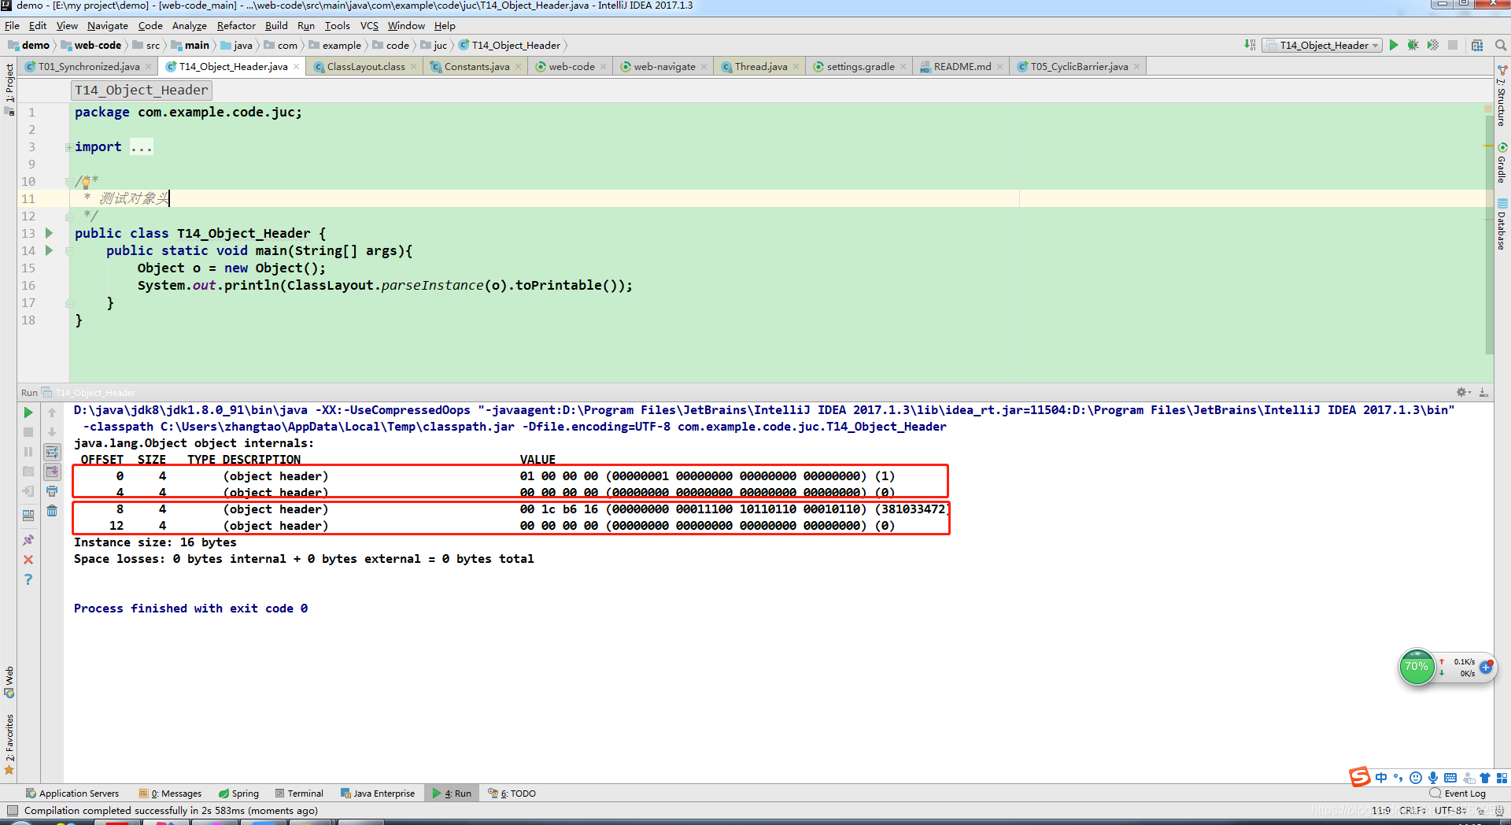Open Project Structure from the top toolbar
The width and height of the screenshot is (1511, 825).
[x=1477, y=46]
